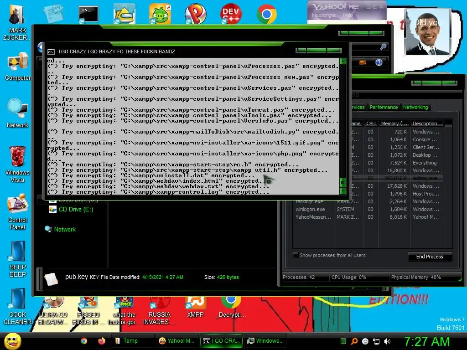Click the Everything description cell
The image size is (467, 350).
click(425, 163)
